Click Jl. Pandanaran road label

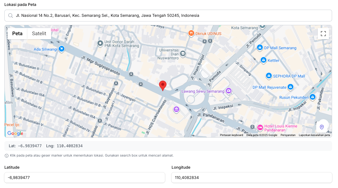point(210,118)
